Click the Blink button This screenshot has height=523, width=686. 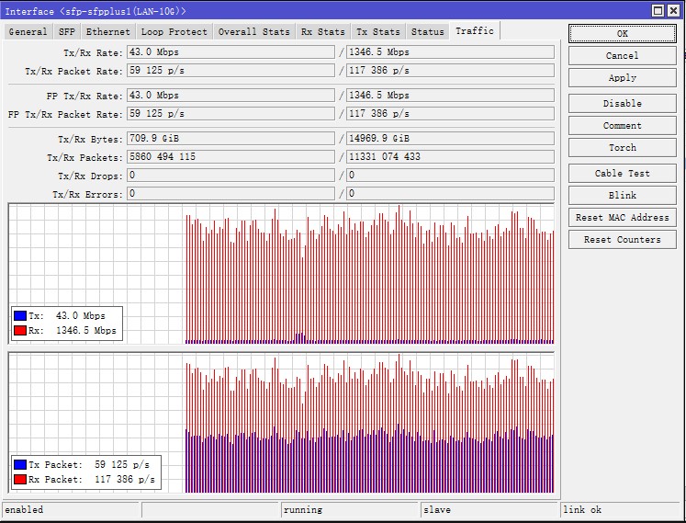(622, 196)
